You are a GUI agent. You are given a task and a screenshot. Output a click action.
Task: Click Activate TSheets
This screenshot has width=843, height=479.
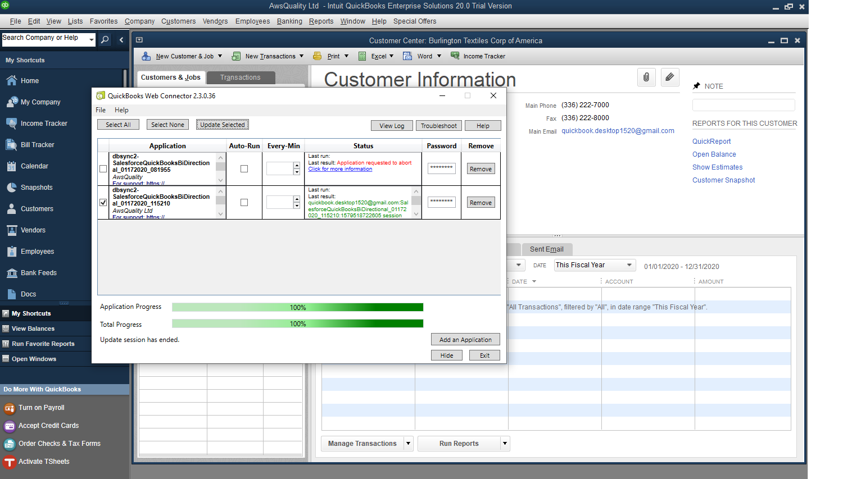(x=44, y=462)
